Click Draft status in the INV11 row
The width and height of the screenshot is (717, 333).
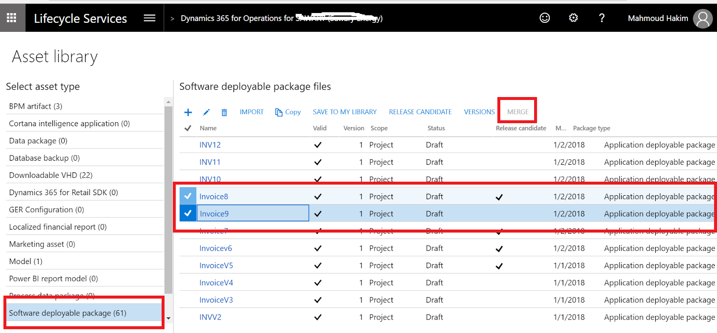point(434,162)
